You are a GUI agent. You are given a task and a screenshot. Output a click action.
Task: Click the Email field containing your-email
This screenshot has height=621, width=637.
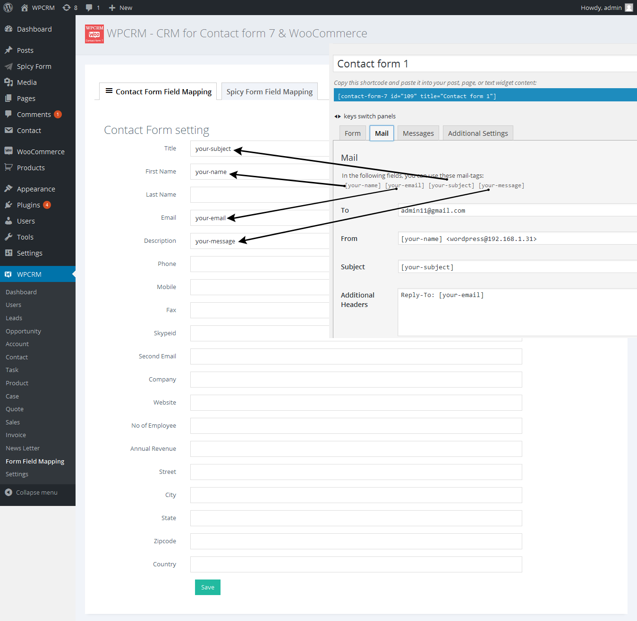[260, 218]
